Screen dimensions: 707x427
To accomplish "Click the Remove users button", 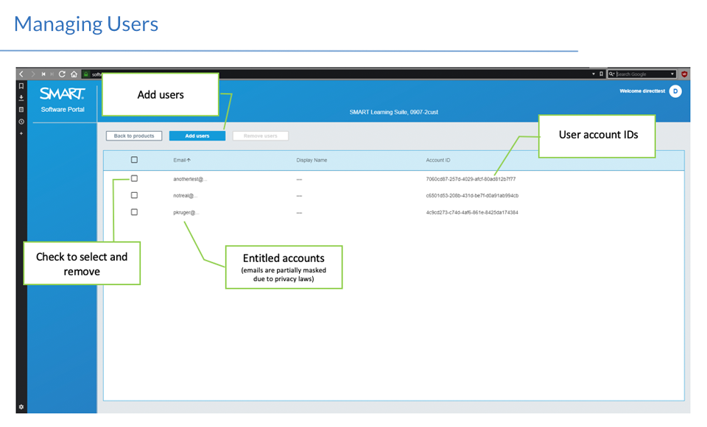I will click(260, 135).
